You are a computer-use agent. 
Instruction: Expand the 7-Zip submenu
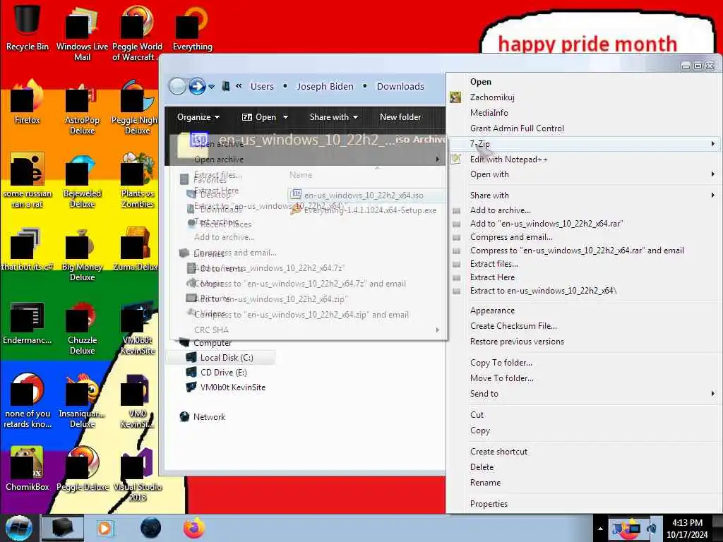(x=584, y=144)
